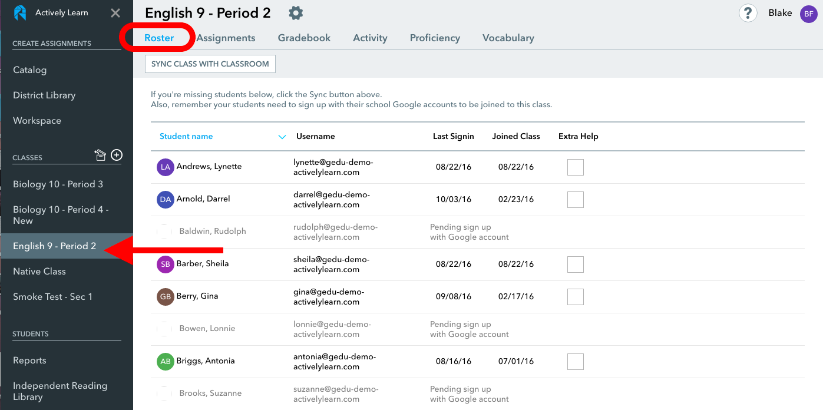Click username darrel@gedu-demo-activelylearn.com
Viewport: 823px width, 410px height.
(332, 200)
